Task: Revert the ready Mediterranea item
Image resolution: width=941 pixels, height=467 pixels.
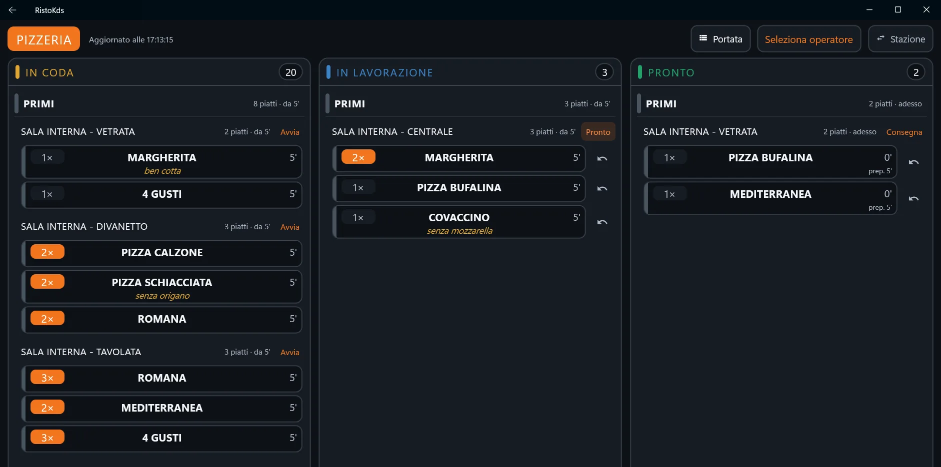Action: pos(913,198)
